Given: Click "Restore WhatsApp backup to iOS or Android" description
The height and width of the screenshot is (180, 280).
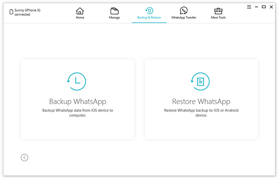Looking at the screenshot, I should click(201, 113).
